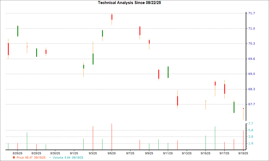Click the 9/7/25 date label
Screen dimensions: 269x161
pos(130,153)
